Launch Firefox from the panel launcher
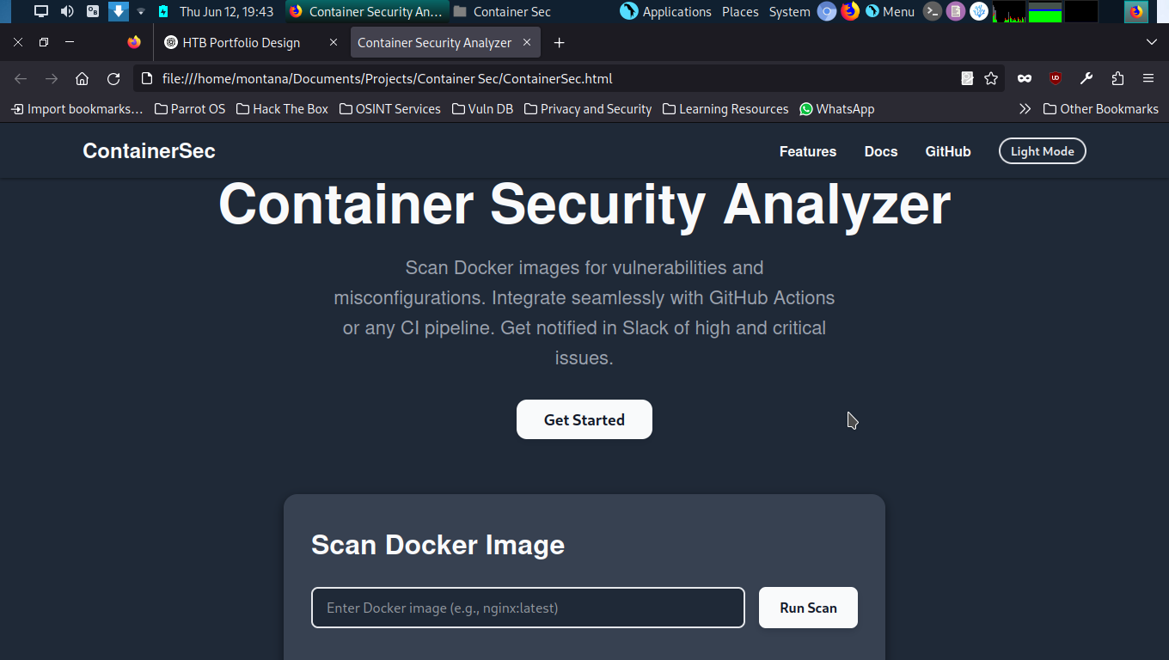Viewport: 1169px width, 660px height. pos(850,11)
